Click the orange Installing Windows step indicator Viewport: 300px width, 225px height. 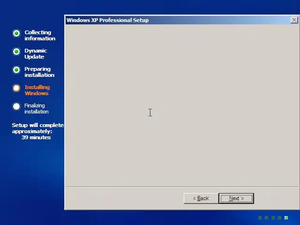(x=16, y=88)
